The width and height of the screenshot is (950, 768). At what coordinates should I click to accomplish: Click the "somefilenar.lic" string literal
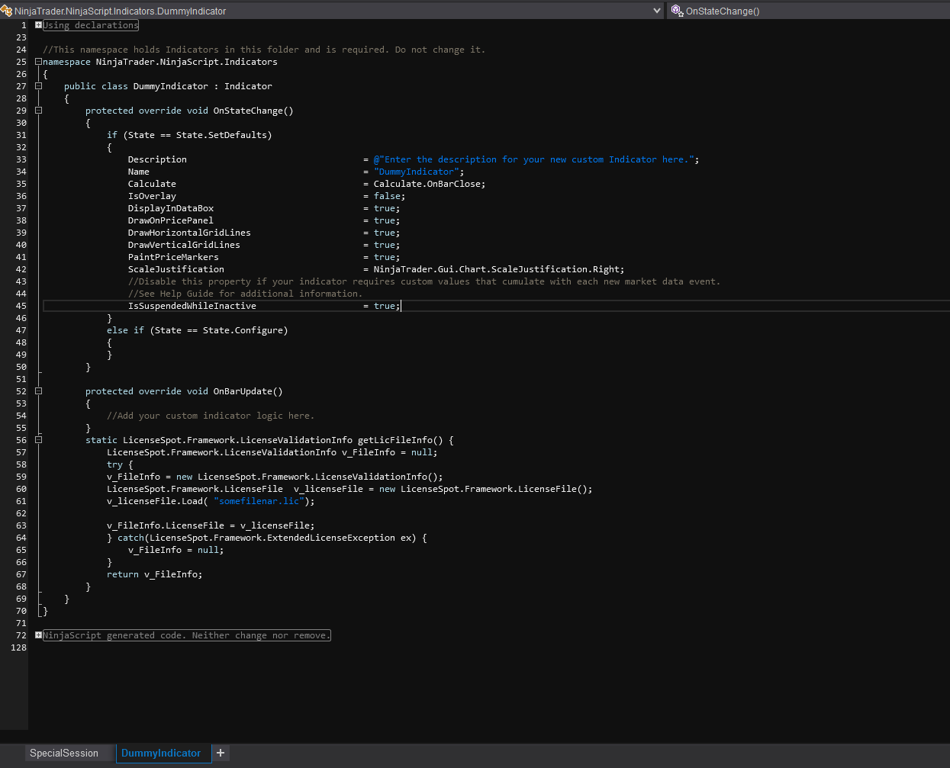click(x=259, y=501)
